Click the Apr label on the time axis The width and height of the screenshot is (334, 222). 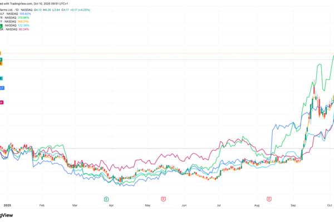tap(111, 205)
